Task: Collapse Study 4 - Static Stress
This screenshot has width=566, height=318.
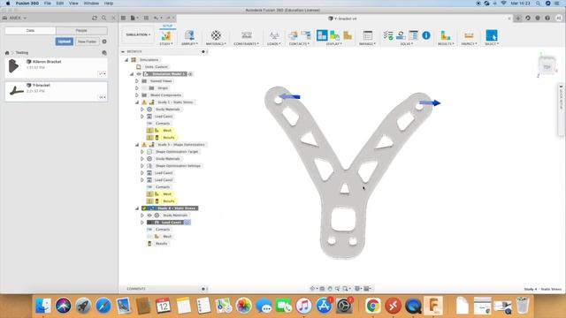Action: click(137, 208)
